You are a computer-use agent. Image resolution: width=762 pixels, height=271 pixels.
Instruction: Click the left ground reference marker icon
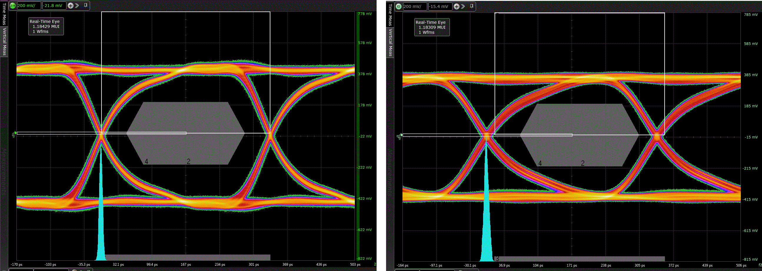(x=14, y=134)
